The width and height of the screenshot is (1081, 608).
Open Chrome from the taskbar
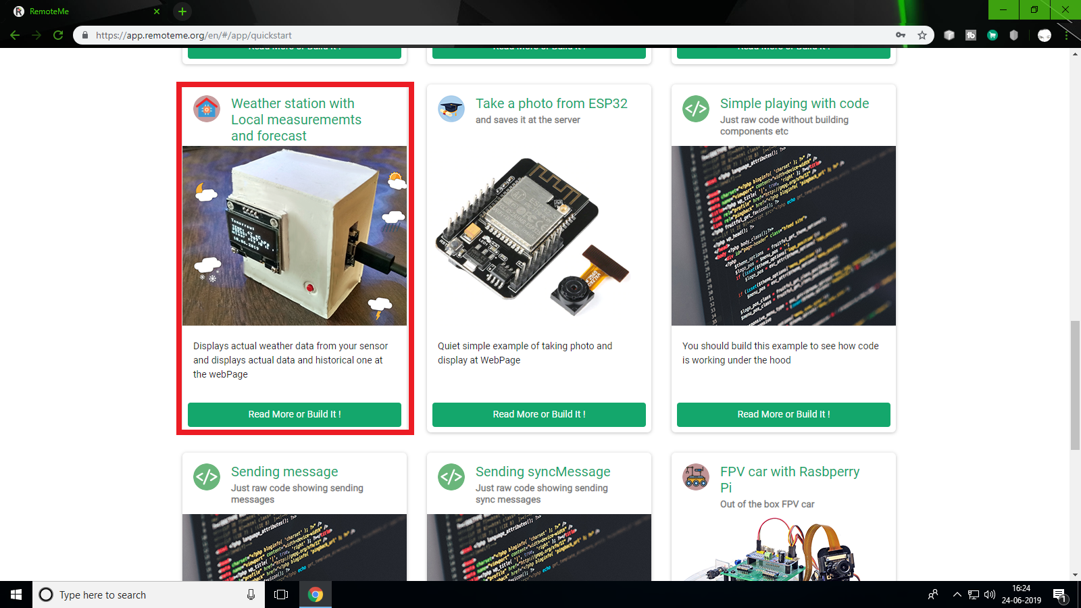point(315,594)
